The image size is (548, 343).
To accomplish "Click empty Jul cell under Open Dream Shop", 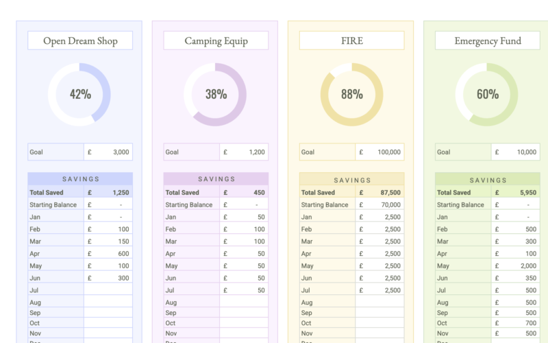I will pyautogui.click(x=108, y=290).
